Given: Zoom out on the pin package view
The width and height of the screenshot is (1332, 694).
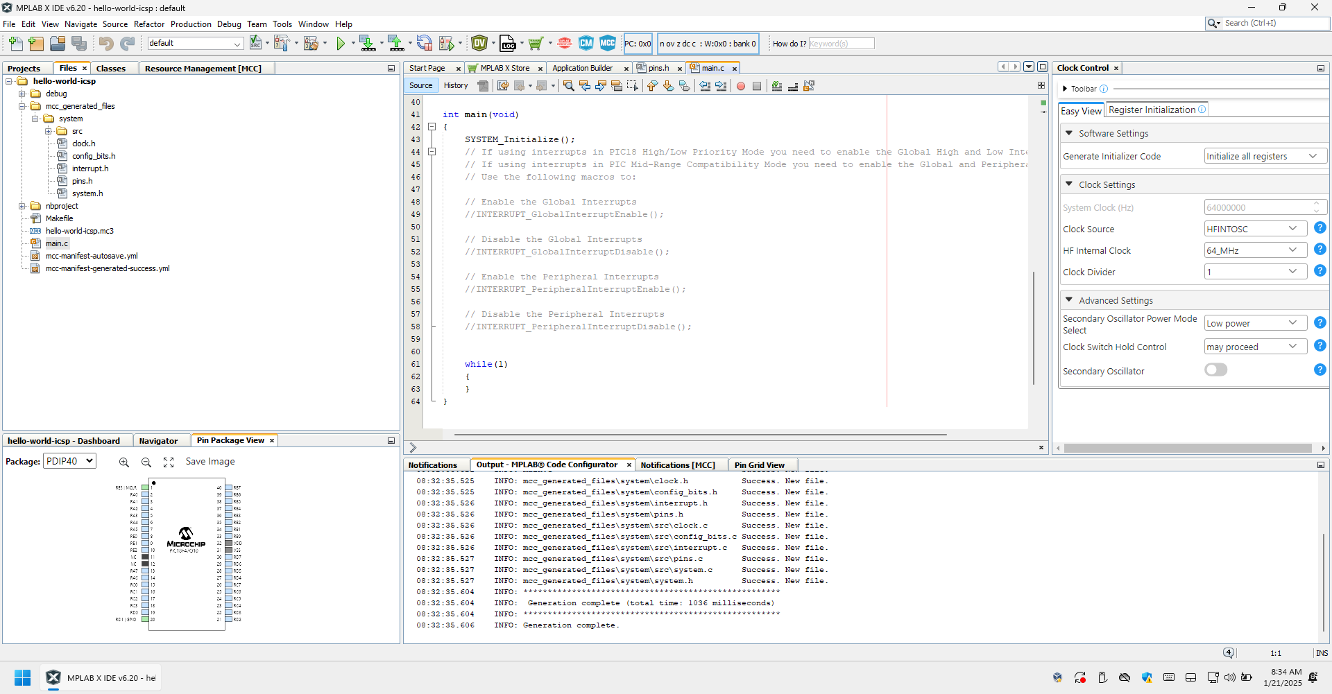Looking at the screenshot, I should click(x=146, y=462).
